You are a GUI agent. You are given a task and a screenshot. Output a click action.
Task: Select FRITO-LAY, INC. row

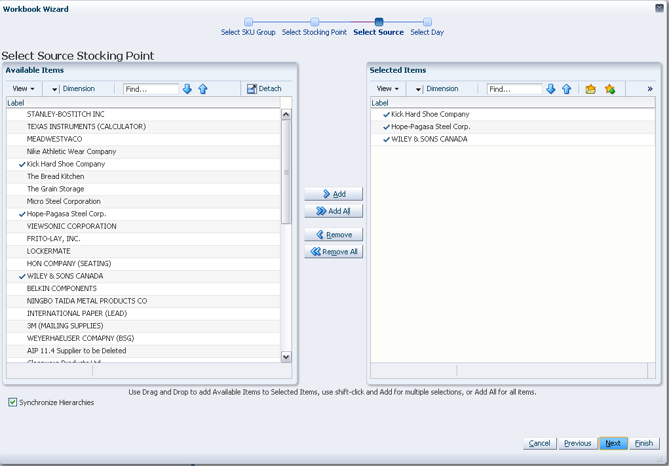143,239
